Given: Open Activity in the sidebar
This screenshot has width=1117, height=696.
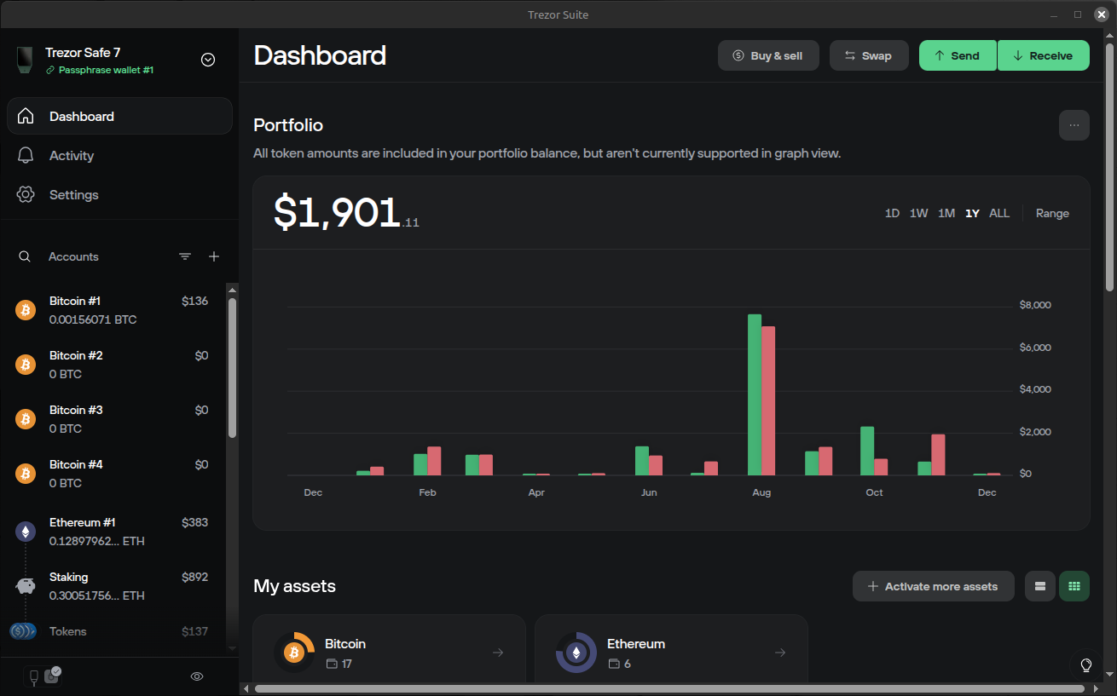Looking at the screenshot, I should click(x=72, y=156).
